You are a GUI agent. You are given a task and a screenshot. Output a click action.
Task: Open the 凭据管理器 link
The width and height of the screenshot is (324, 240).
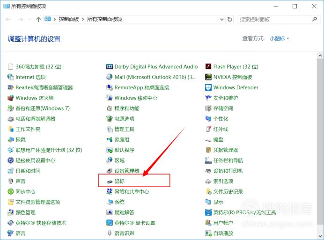226,150
